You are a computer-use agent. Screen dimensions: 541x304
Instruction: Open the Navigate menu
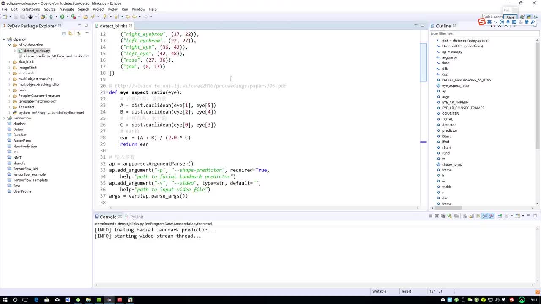(x=66, y=9)
